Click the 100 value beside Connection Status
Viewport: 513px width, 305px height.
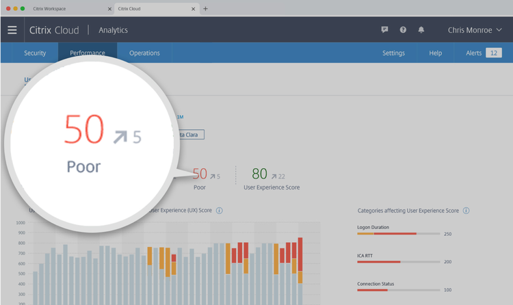click(x=447, y=290)
